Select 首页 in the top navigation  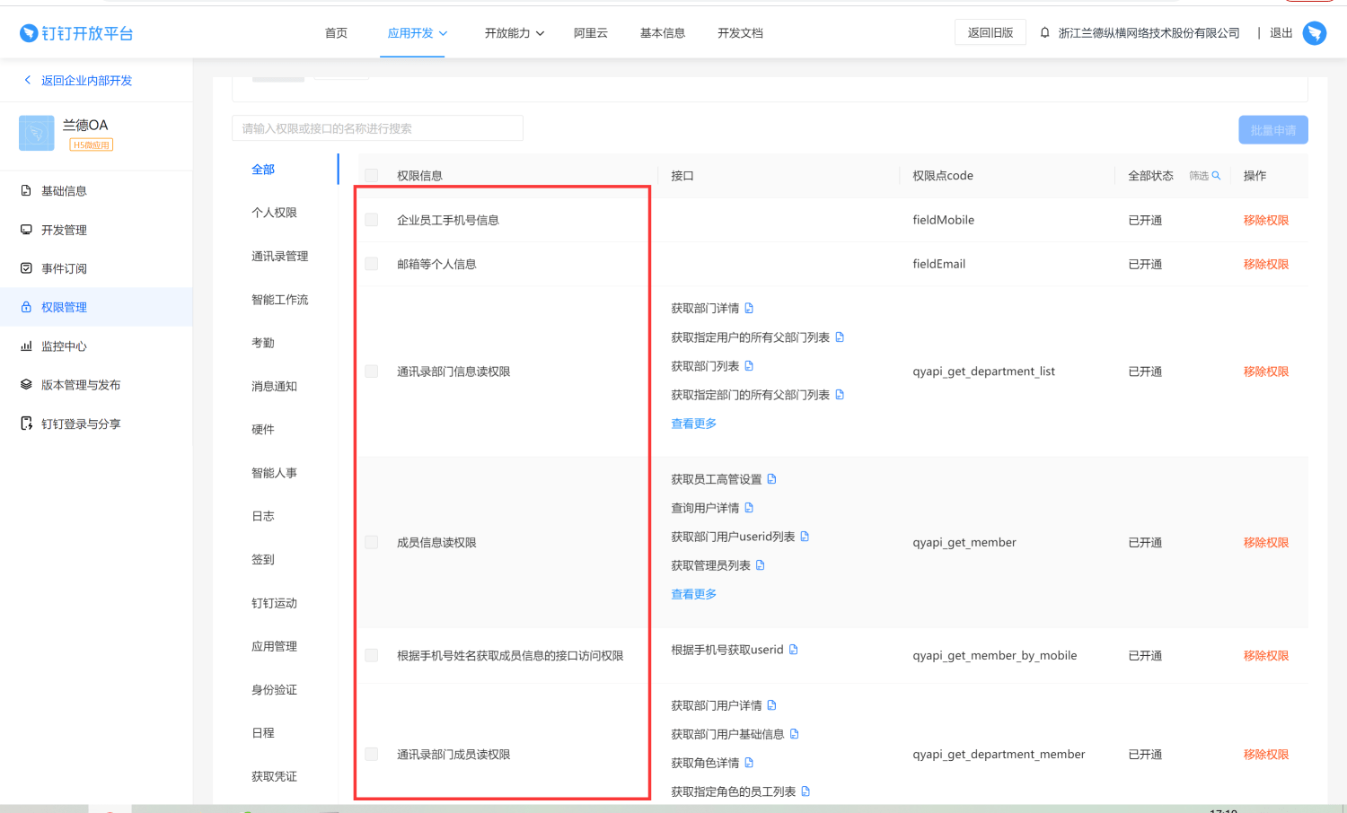[x=336, y=32]
